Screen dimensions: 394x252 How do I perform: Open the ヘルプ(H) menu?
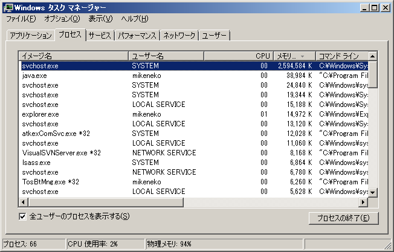(x=134, y=19)
